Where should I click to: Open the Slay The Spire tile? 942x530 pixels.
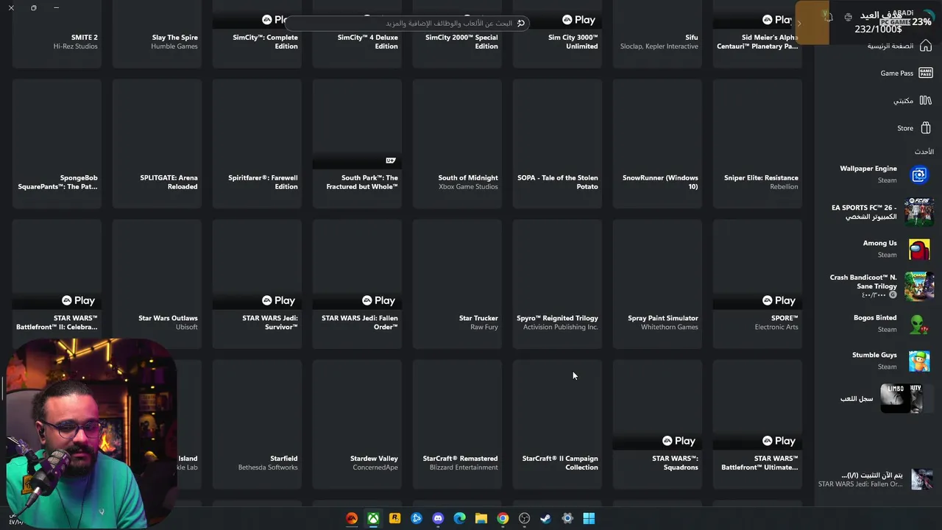click(x=157, y=33)
